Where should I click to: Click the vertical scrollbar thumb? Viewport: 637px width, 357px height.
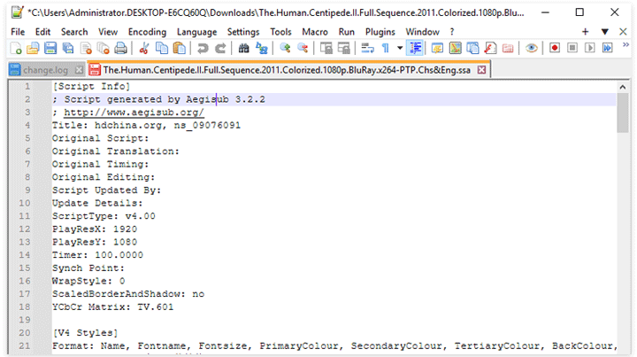click(x=622, y=113)
